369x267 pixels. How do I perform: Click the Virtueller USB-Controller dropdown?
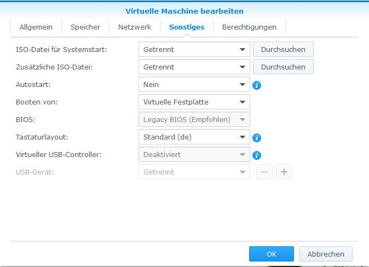[194, 155]
